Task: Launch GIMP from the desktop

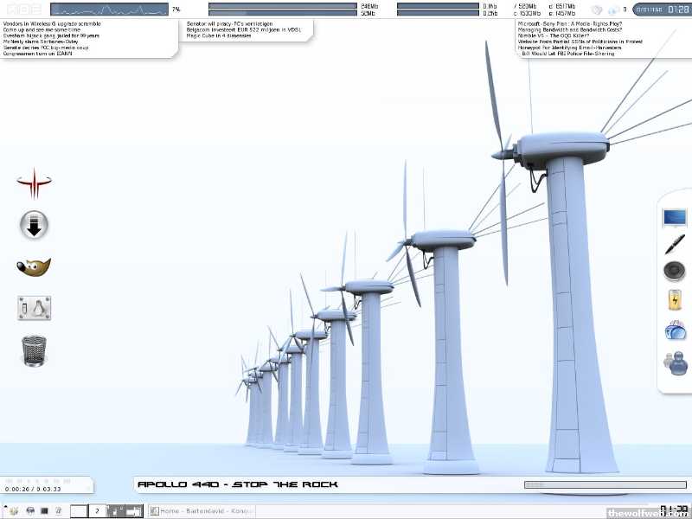Action: pyautogui.click(x=34, y=267)
